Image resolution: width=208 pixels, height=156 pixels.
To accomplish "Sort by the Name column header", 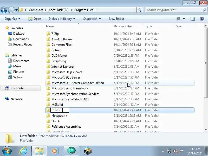I will pyautogui.click(x=79, y=26).
